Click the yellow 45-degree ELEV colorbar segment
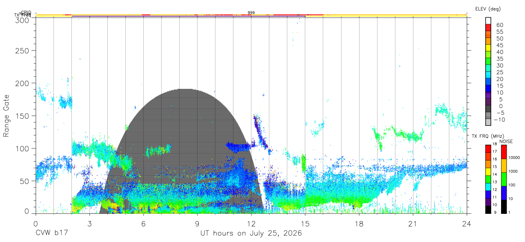 [x=489, y=47]
